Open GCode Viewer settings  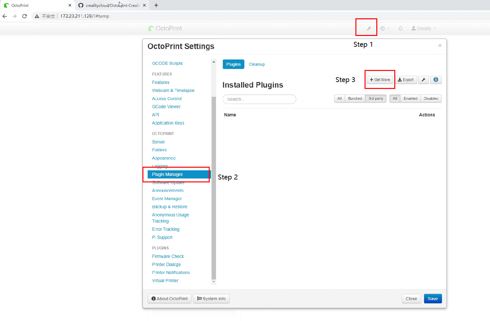point(166,107)
